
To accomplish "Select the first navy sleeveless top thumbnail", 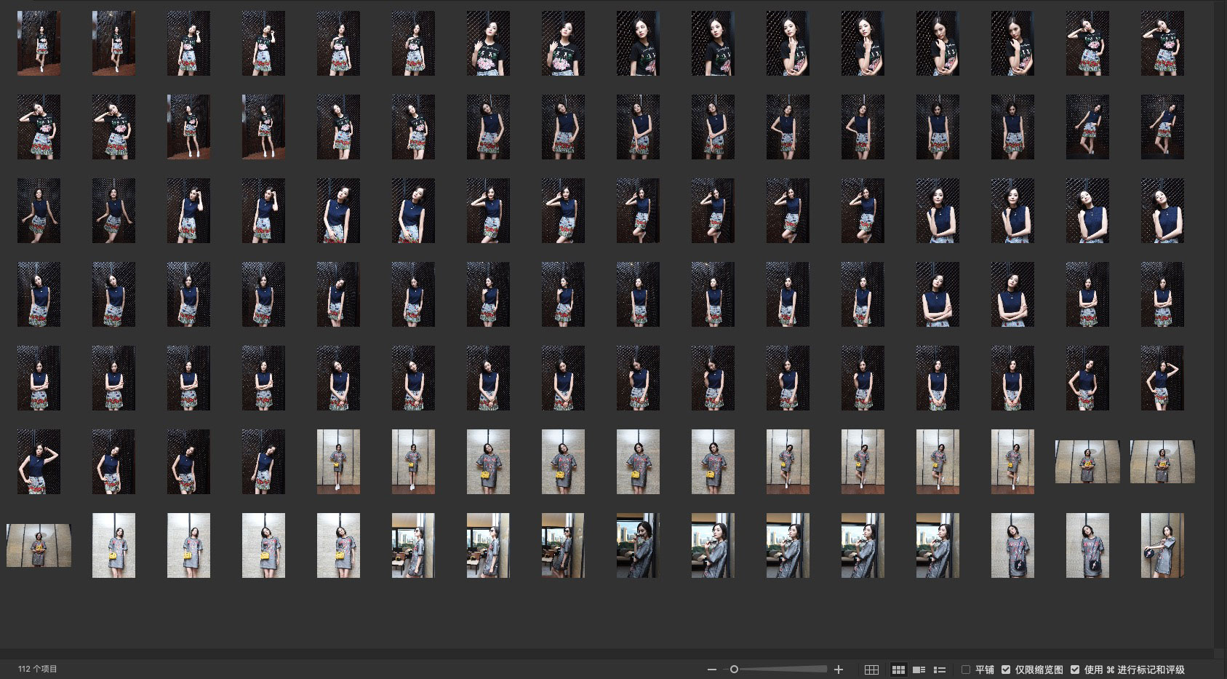I will click(488, 127).
